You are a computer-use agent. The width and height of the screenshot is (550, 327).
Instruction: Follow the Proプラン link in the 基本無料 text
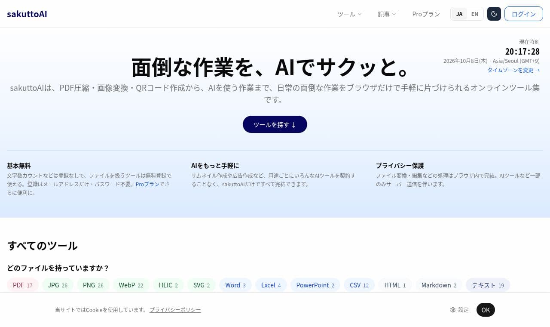coord(147,184)
